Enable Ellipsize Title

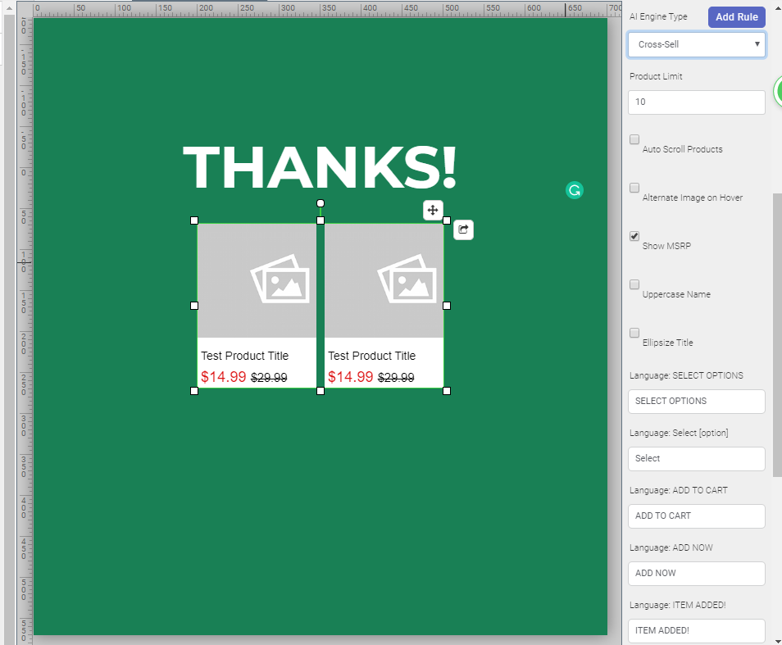point(634,333)
